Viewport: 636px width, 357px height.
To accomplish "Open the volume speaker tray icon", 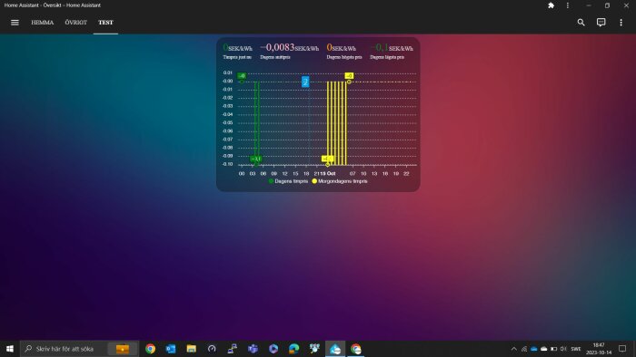I will [563, 349].
